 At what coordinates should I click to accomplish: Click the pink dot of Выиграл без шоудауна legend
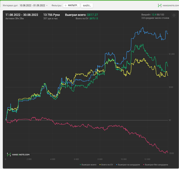144,164
